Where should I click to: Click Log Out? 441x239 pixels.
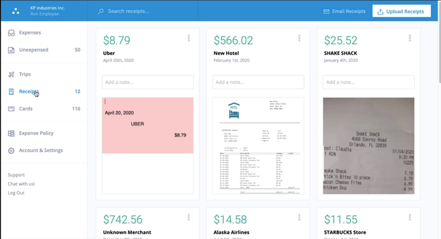[16, 193]
